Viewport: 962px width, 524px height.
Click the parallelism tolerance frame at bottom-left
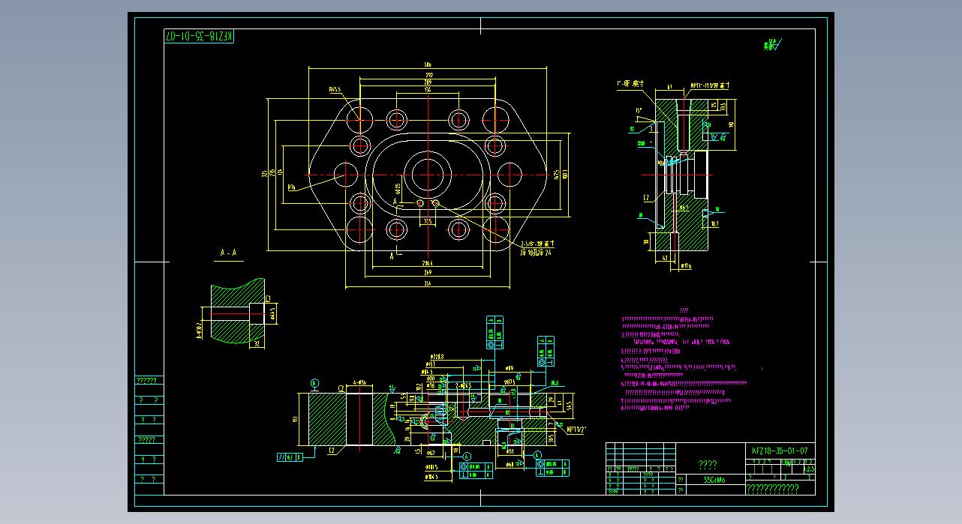(286, 456)
